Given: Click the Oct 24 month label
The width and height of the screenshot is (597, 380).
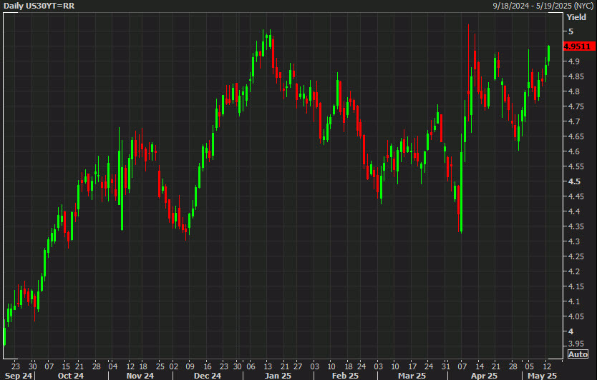Looking at the screenshot, I should click(70, 376).
